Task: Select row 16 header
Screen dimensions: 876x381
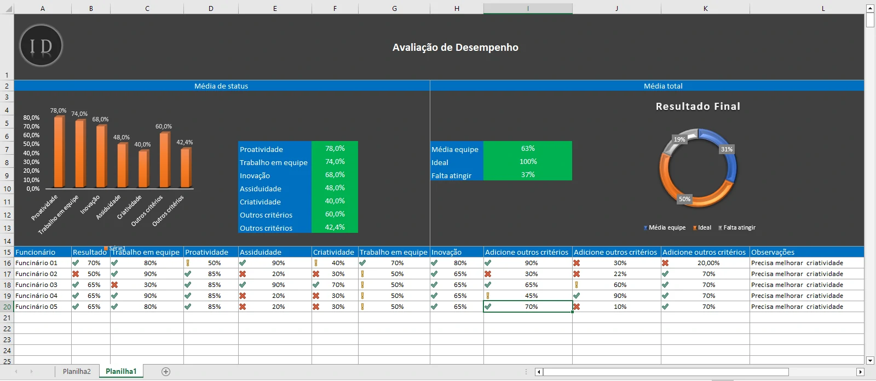Action: coord(7,263)
